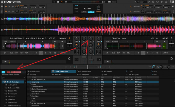Toggle the speech-bubble tooltips icon

click(x=157, y=2)
